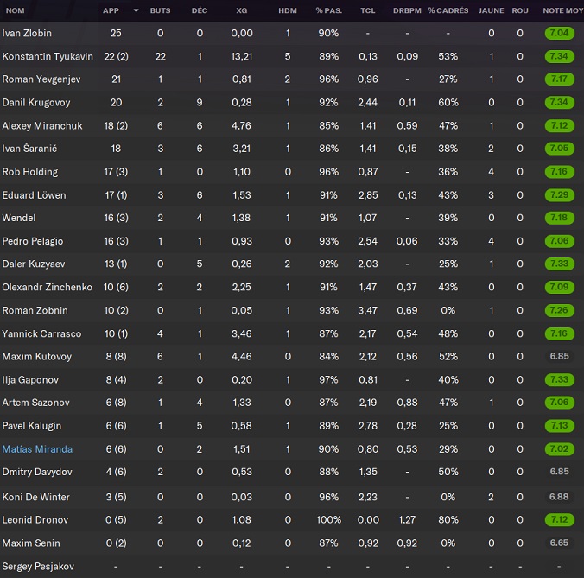The image size is (584, 578).
Task: Open player Wendel
Action: (19, 218)
